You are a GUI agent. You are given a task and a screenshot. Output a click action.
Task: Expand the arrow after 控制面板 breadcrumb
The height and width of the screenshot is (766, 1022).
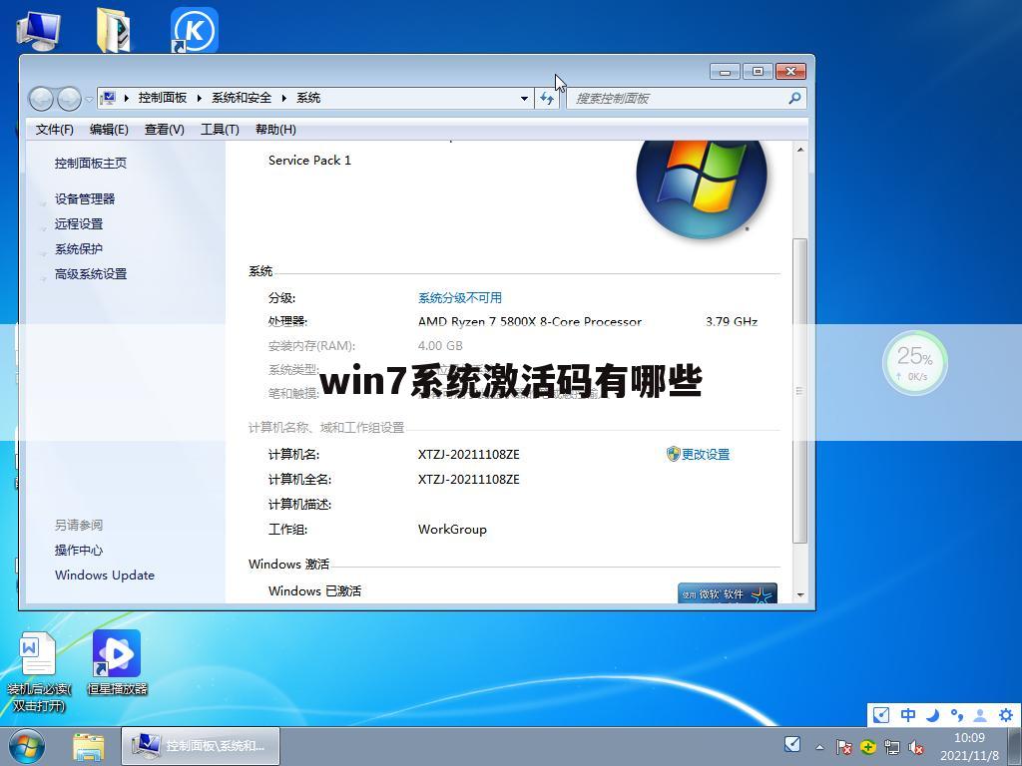200,98
